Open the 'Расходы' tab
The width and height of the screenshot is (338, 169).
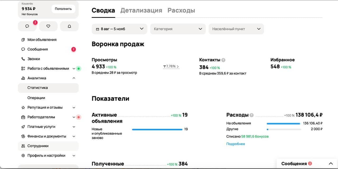tap(181, 10)
